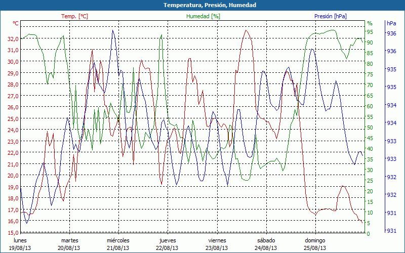Select the viernes 23/08/13 date marker
The image size is (405, 253).
[x=217, y=244]
